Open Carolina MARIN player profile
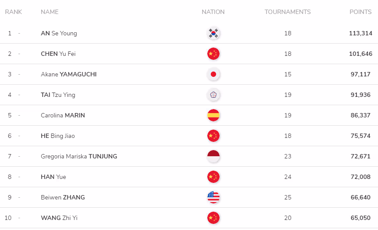 (63, 115)
